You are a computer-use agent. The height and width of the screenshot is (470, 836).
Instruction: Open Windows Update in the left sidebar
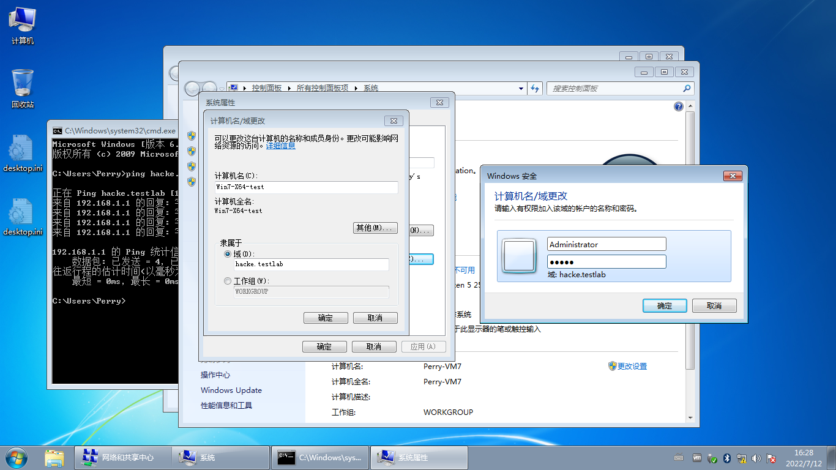(231, 390)
